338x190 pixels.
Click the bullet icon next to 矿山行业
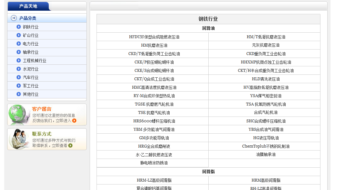(19, 35)
